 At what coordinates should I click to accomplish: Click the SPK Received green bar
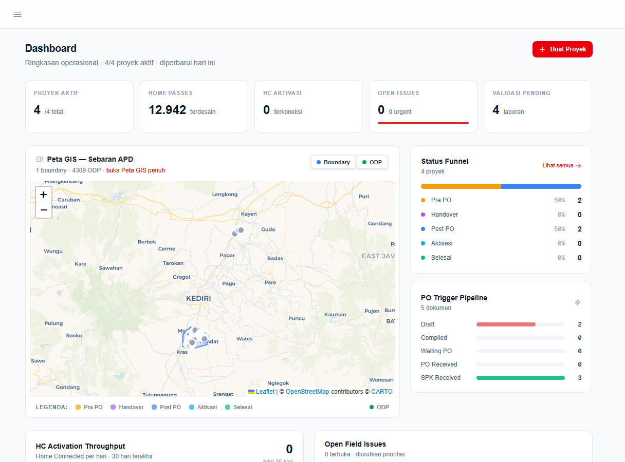520,378
